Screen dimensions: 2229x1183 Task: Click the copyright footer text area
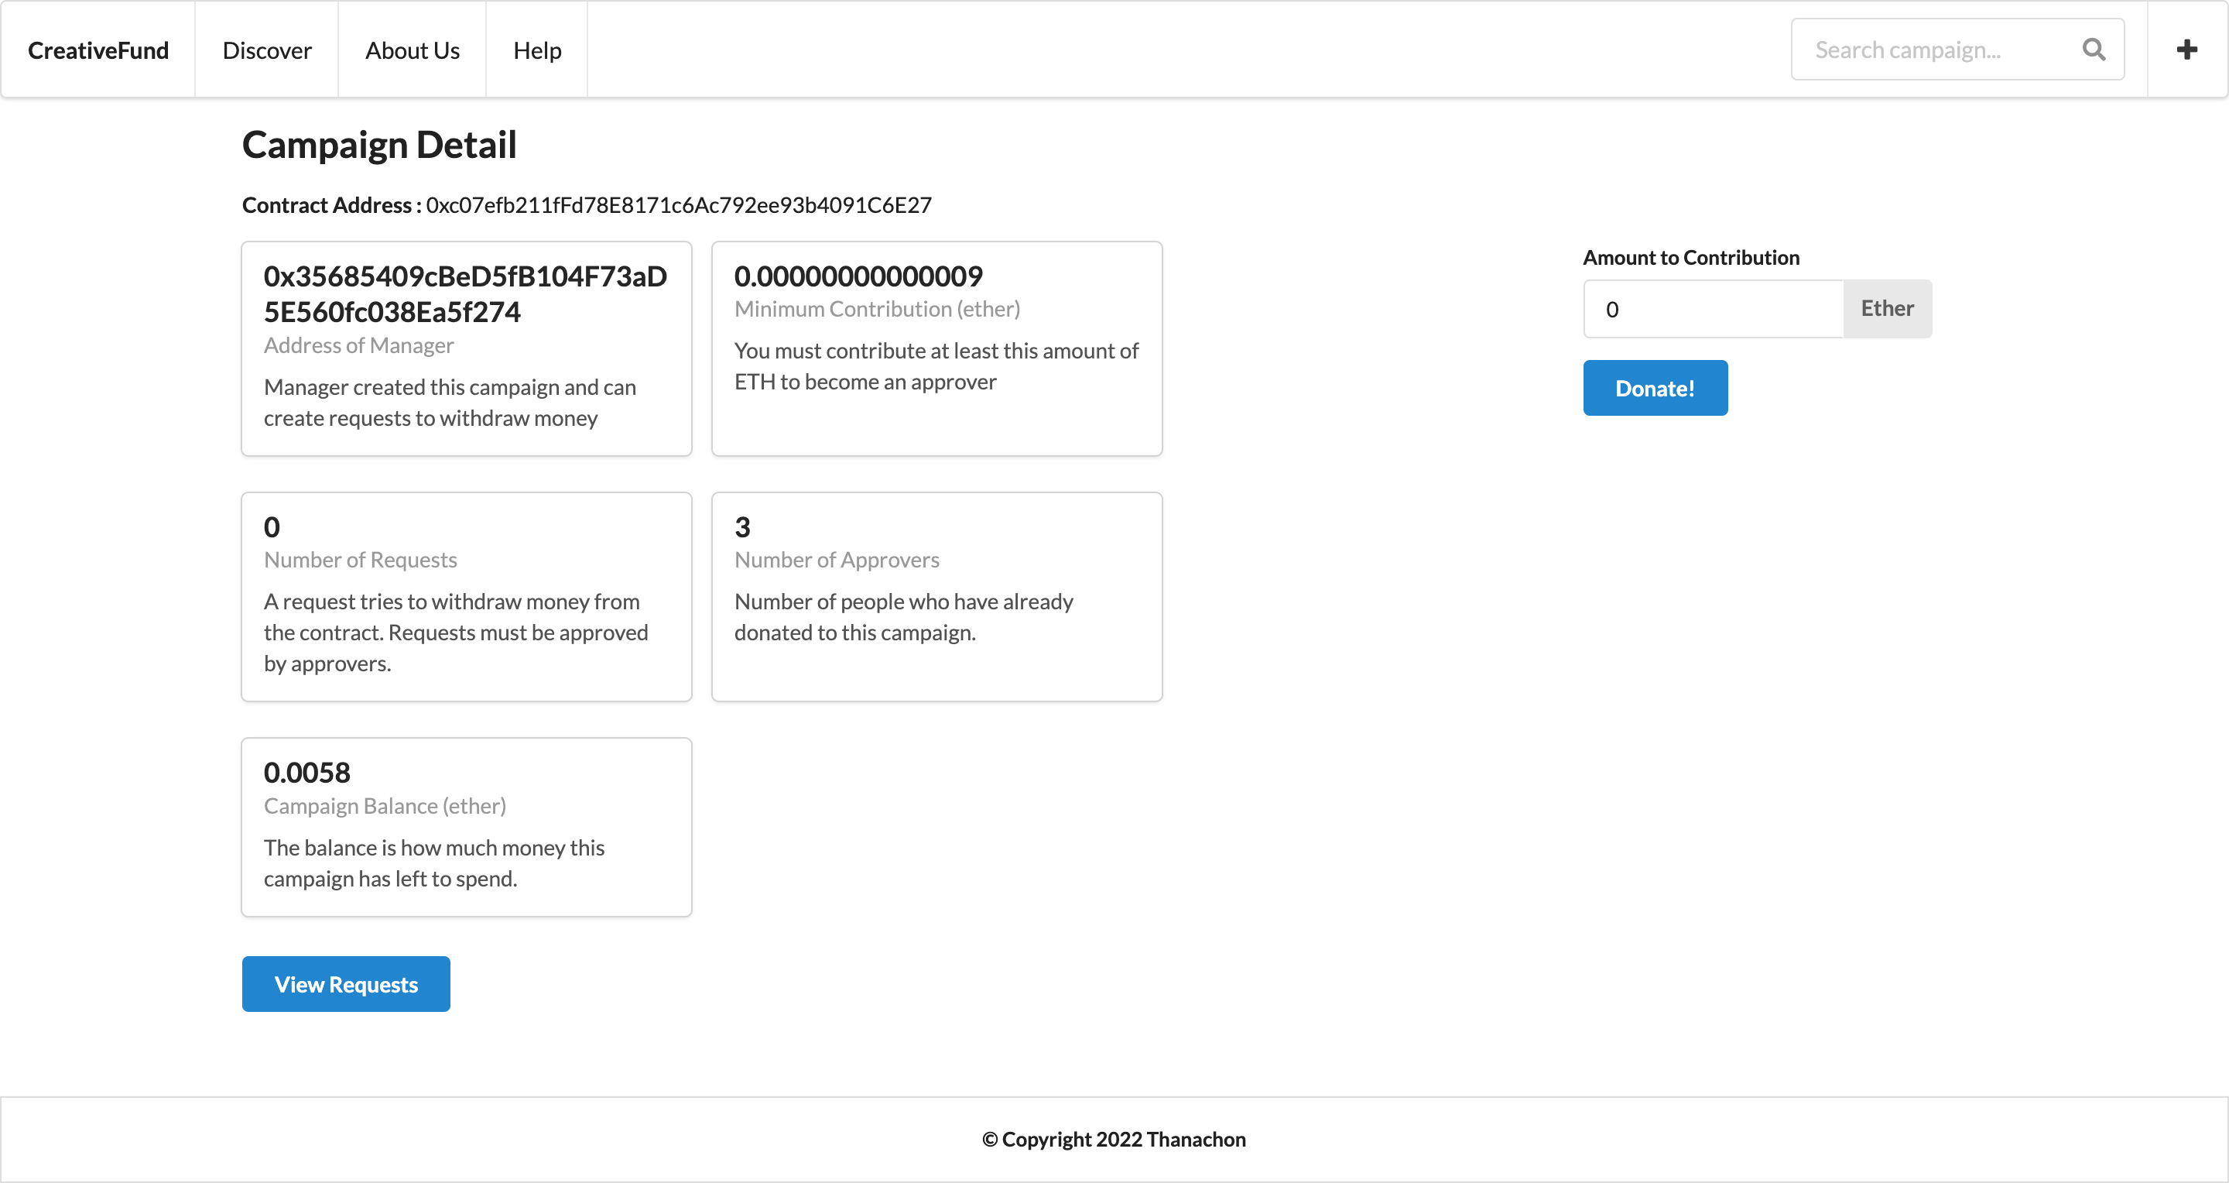[x=1114, y=1139]
